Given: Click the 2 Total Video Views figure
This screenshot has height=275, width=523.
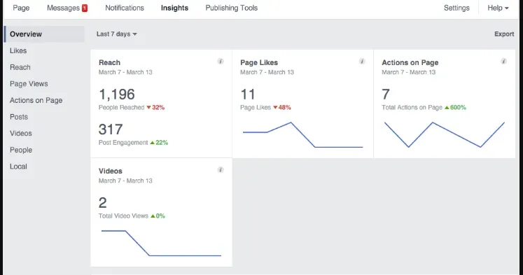Looking at the screenshot, I should click(103, 203).
